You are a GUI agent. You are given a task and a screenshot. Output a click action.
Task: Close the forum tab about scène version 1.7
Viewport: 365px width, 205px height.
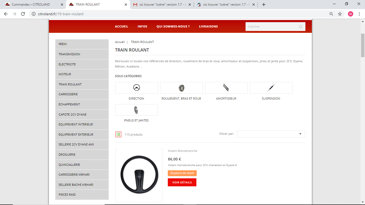pyautogui.click(x=253, y=5)
